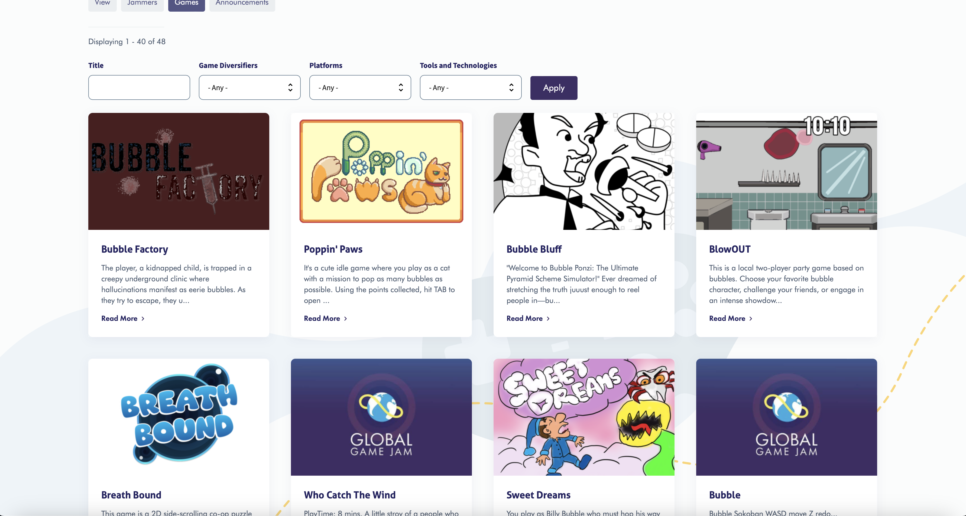This screenshot has height=516, width=966.
Task: Open the Platforms filter dropdown
Action: 360,88
